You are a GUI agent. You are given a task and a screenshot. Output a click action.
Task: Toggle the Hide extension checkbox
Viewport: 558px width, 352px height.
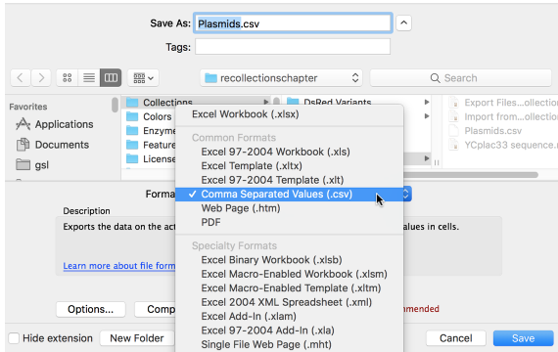point(14,338)
